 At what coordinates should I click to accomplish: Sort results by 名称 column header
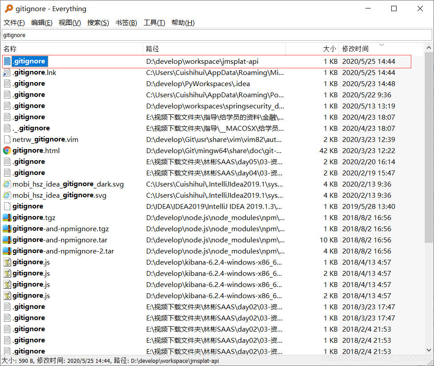(x=73, y=49)
